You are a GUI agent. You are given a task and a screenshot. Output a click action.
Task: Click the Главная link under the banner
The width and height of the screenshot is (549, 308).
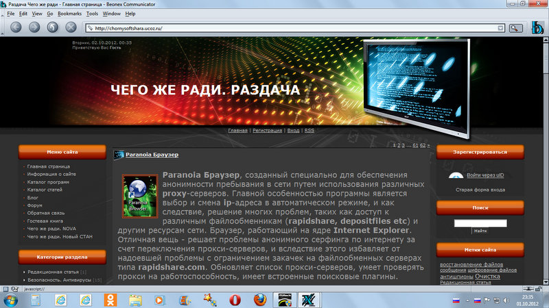point(237,130)
